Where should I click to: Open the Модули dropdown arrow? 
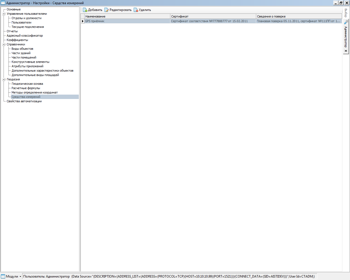(20, 276)
